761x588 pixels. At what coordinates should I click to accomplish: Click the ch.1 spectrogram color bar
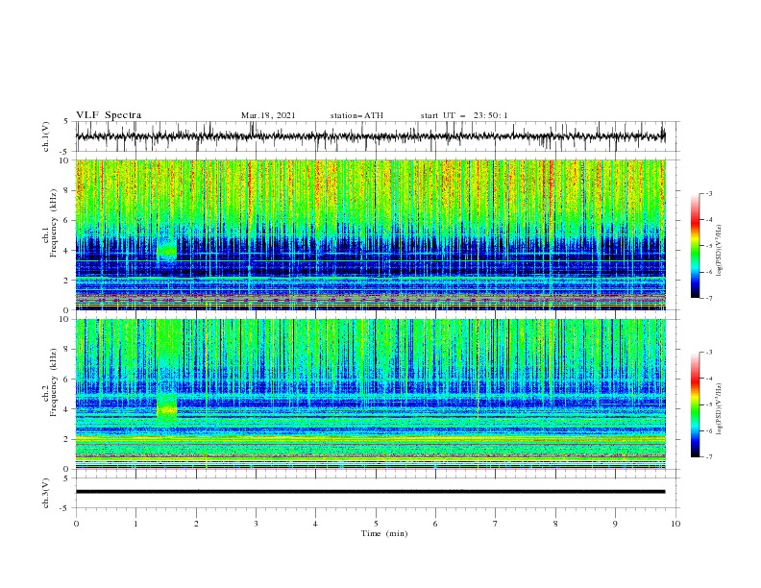(696, 246)
